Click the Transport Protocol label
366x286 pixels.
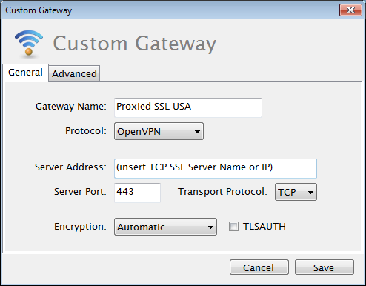tap(222, 192)
